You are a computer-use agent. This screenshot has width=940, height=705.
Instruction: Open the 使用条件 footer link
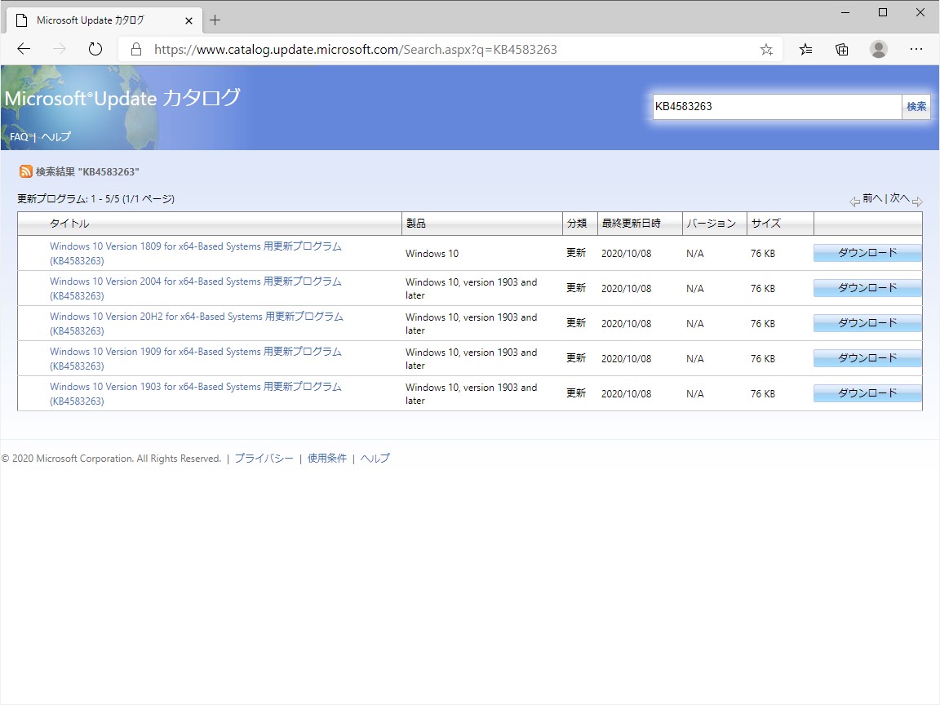[326, 458]
